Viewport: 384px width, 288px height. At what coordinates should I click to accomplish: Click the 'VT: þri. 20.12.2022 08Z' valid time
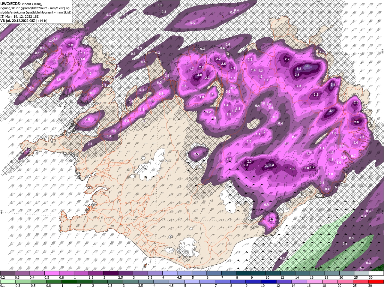coord(18,21)
